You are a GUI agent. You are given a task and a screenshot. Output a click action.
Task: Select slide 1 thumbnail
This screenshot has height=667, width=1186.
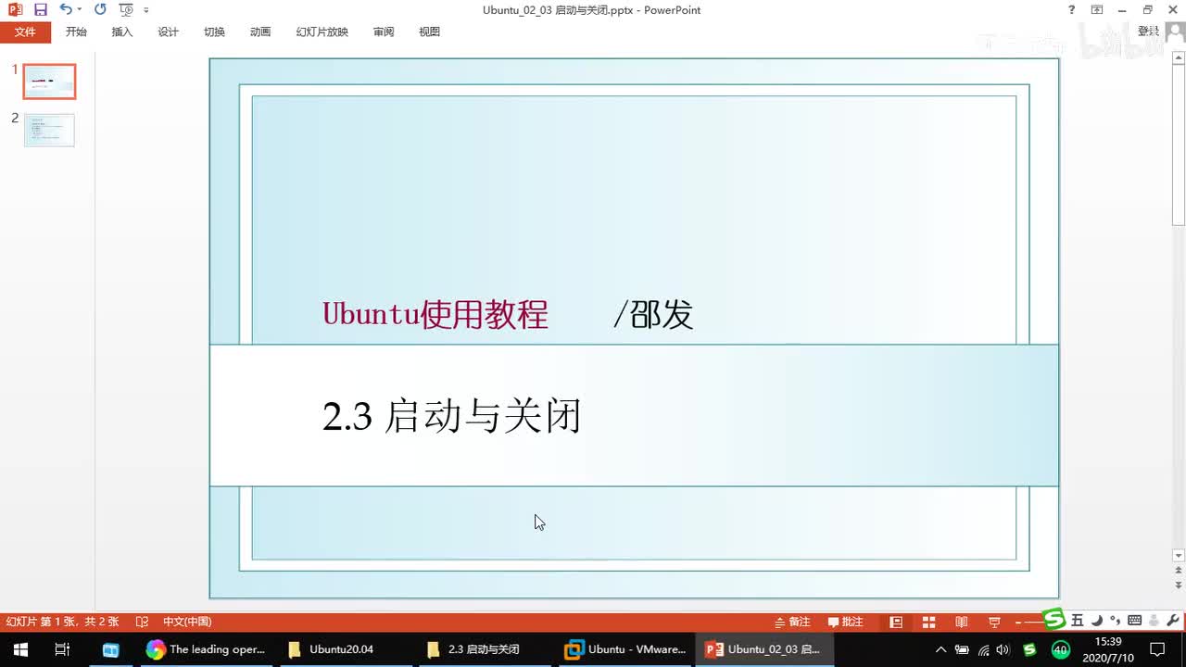pyautogui.click(x=49, y=82)
